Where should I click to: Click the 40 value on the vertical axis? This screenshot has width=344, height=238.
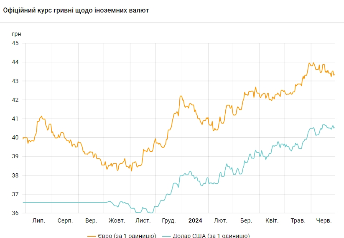pos(15,137)
